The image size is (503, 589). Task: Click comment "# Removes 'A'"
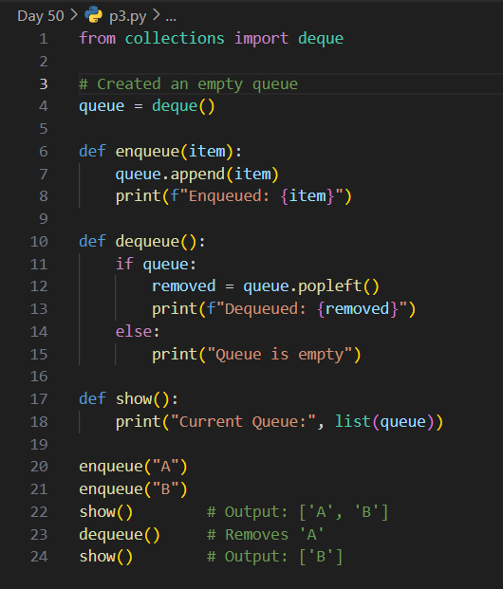tap(266, 534)
